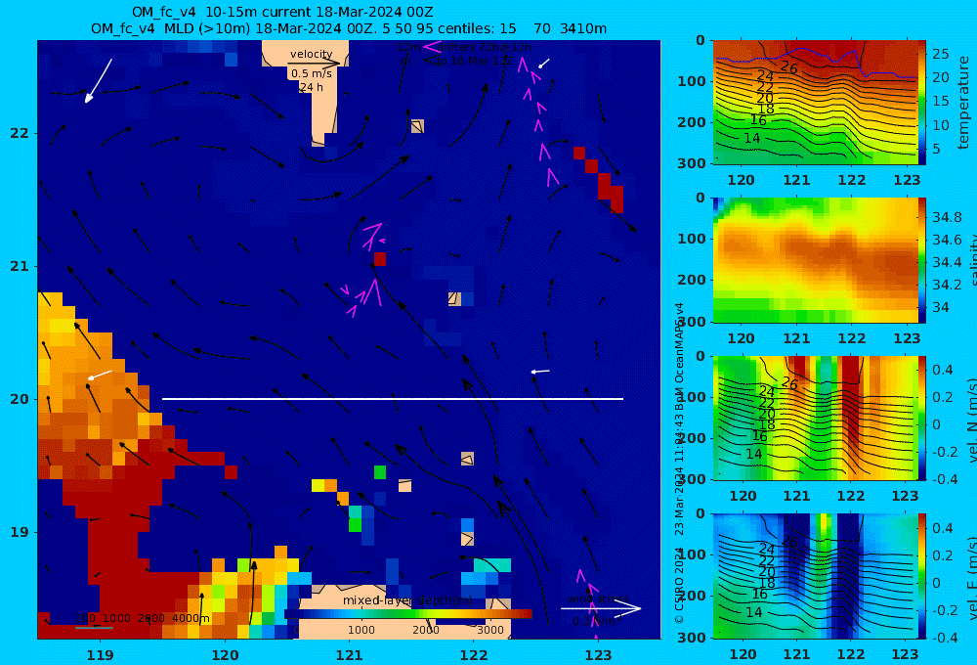Click the 14 contour label in temperature panel
Viewport: 977px width, 665px height.
(x=752, y=138)
